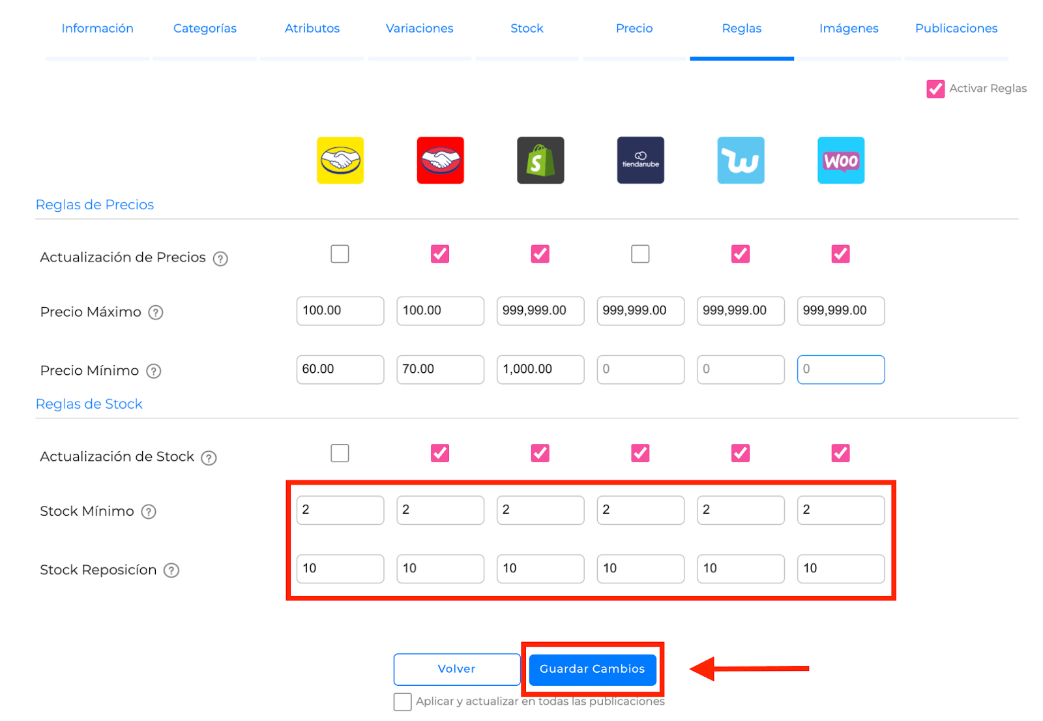
Task: Uncheck price updates for Shopify column
Action: tap(540, 254)
